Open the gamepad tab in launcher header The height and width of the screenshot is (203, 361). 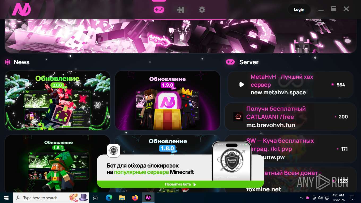[159, 10]
